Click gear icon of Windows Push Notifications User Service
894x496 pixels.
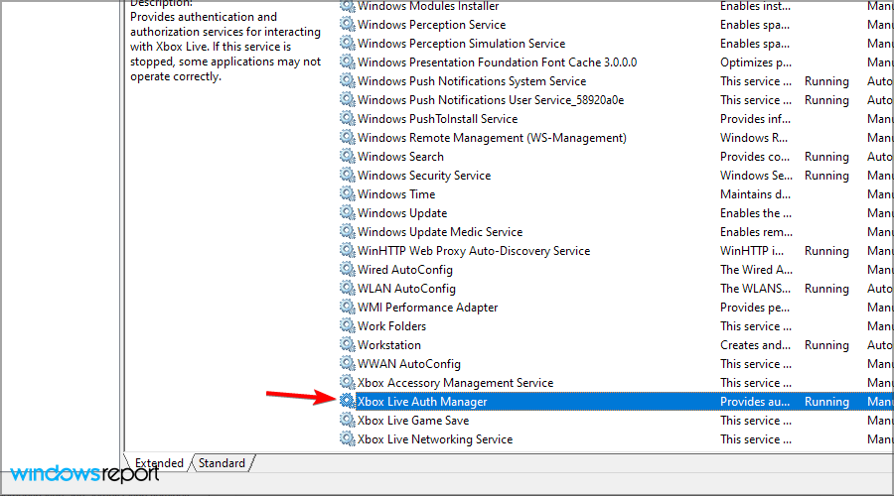[x=348, y=99]
